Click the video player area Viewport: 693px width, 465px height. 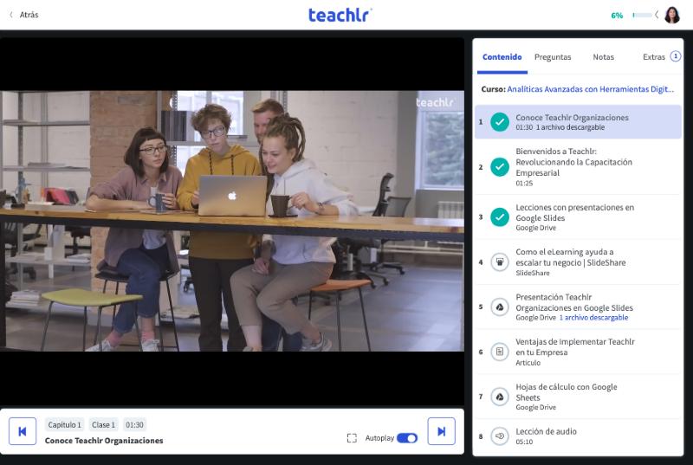pyautogui.click(x=232, y=221)
